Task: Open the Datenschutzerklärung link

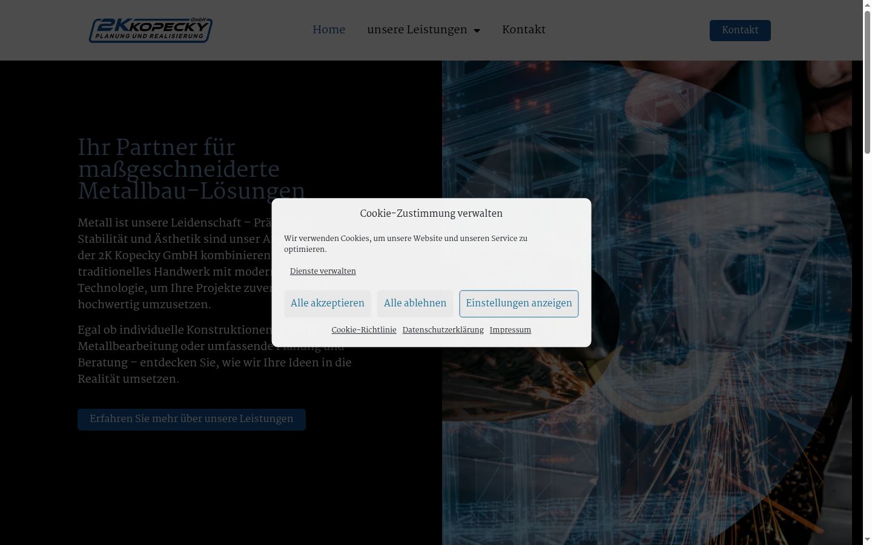Action: click(443, 330)
